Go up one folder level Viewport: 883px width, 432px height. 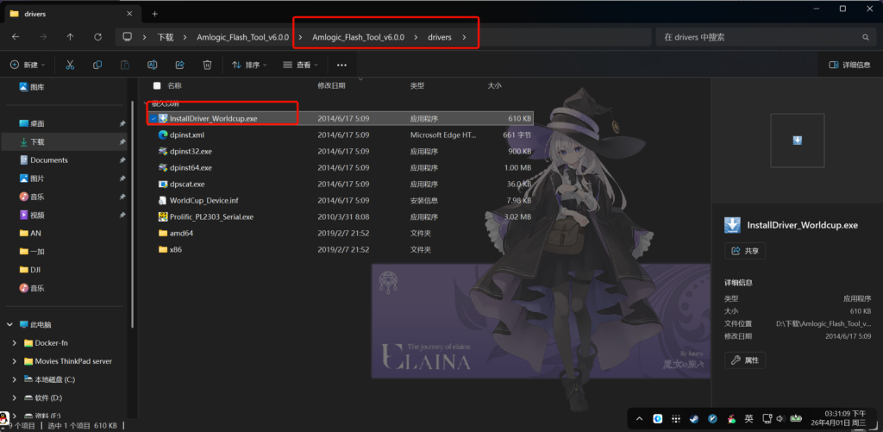(x=70, y=37)
